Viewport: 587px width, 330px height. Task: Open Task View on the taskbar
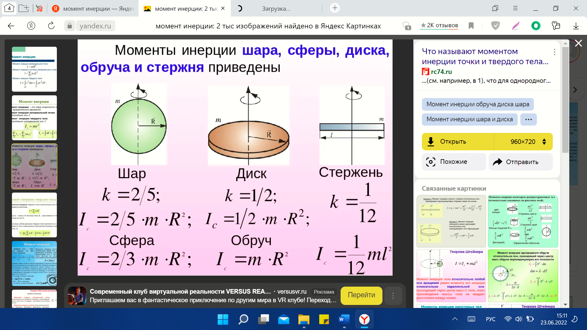tap(263, 319)
